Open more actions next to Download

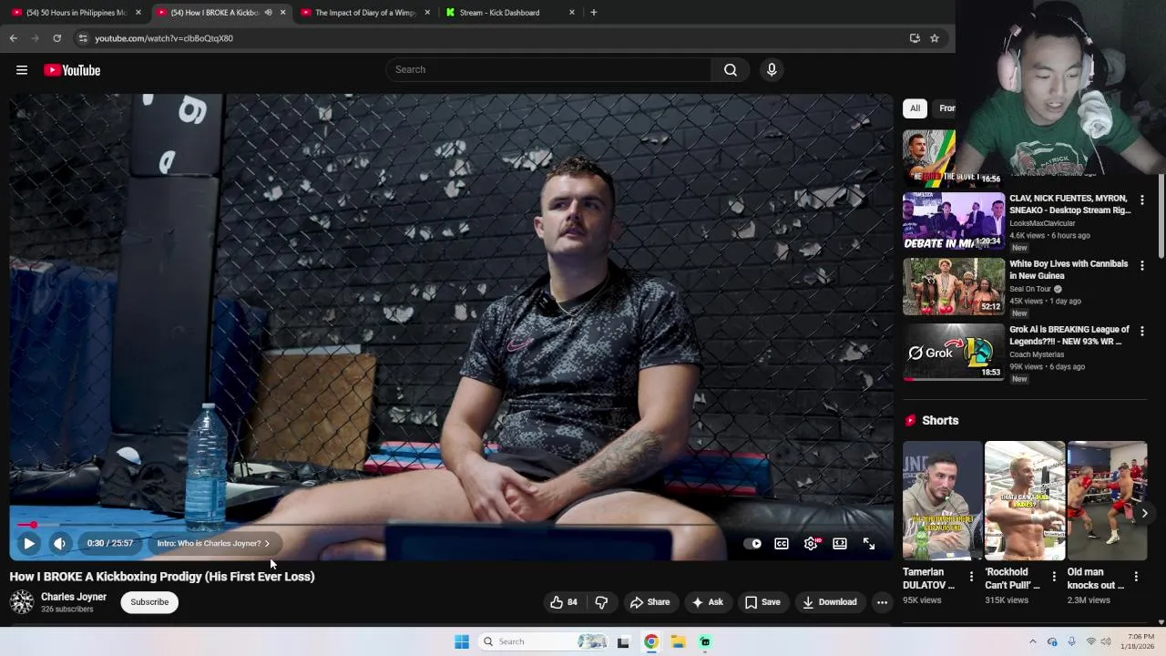tap(882, 602)
